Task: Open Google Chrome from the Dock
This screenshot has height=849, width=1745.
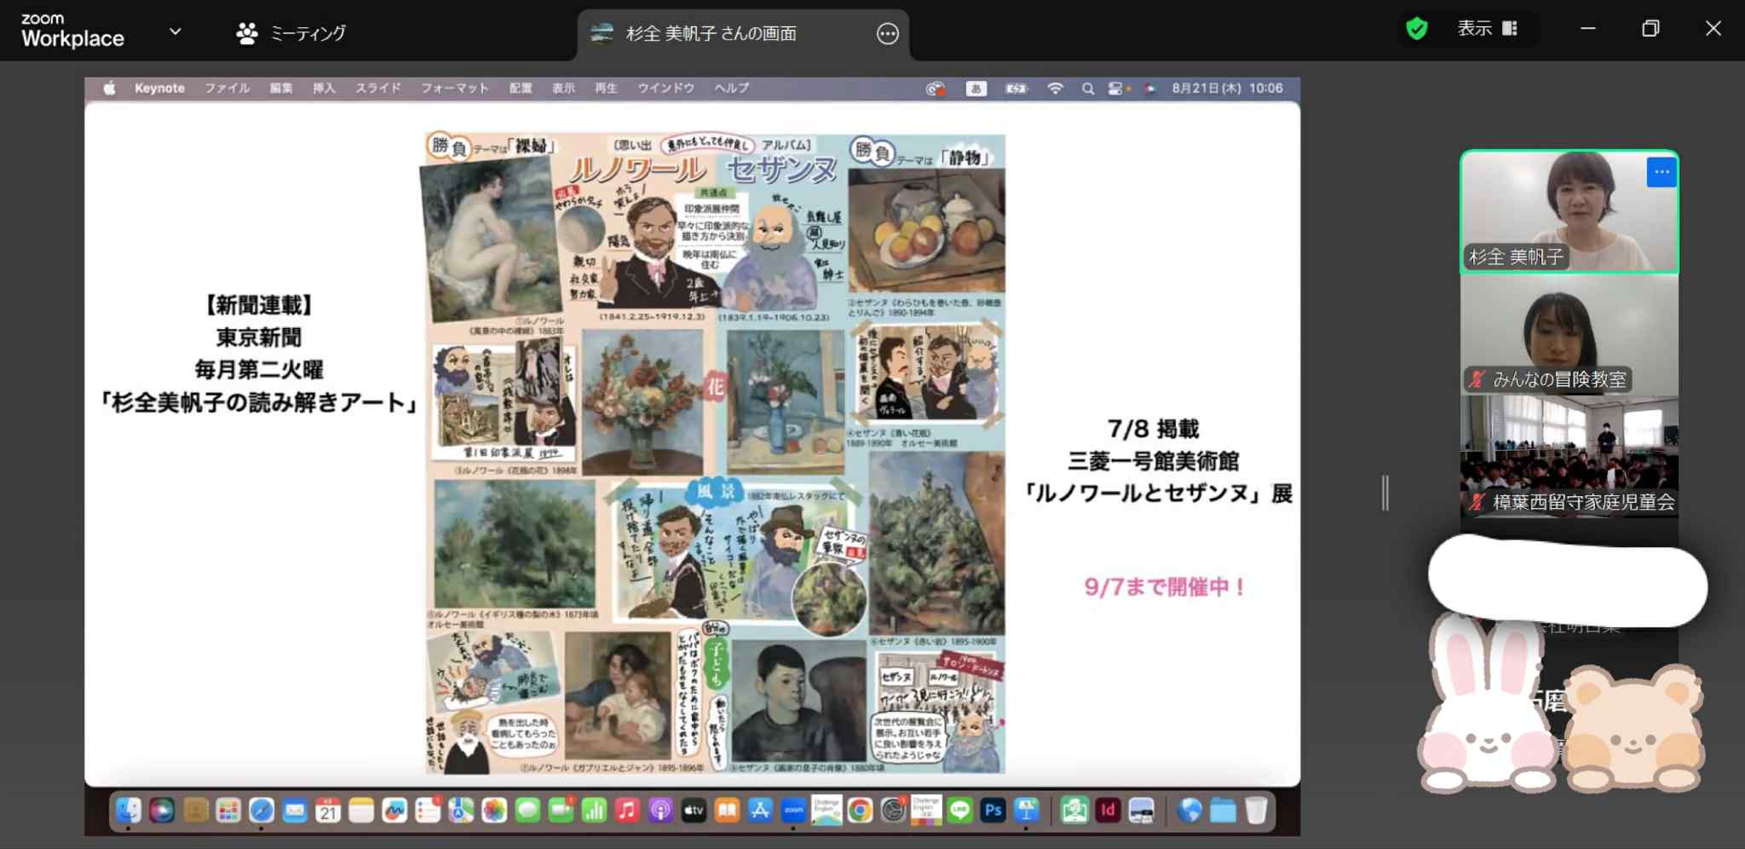Action: 860,810
